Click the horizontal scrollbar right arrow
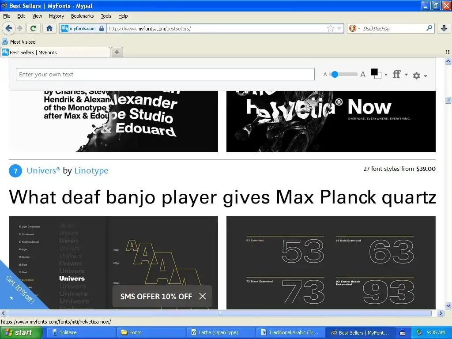Viewport: 452px width, 339px height. pyautogui.click(x=441, y=313)
